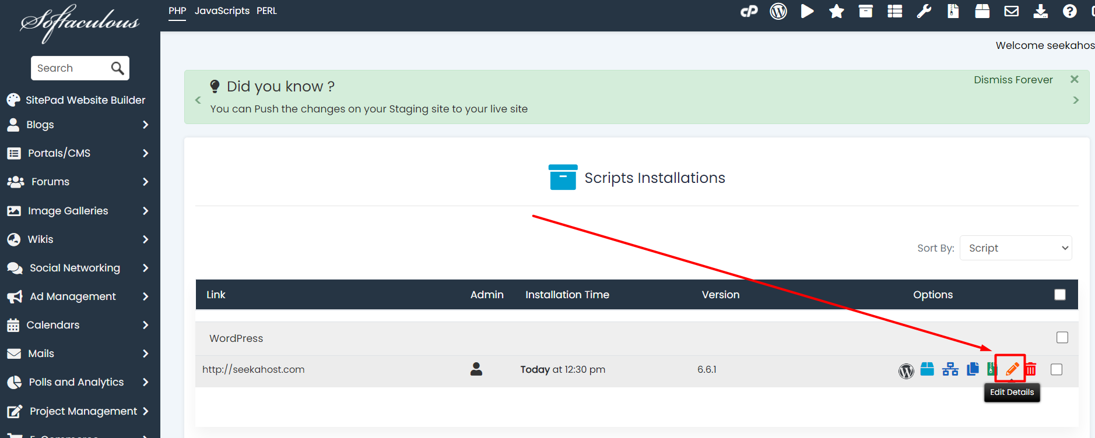The image size is (1095, 438).
Task: Switch to the PERL tab
Action: 266,11
